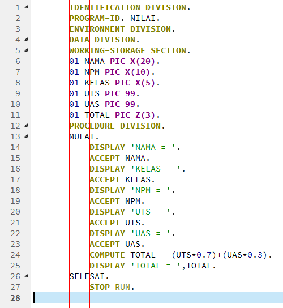The height and width of the screenshot is (308, 283).
Task: Click line number 17 in gutter
Action: 15,179
